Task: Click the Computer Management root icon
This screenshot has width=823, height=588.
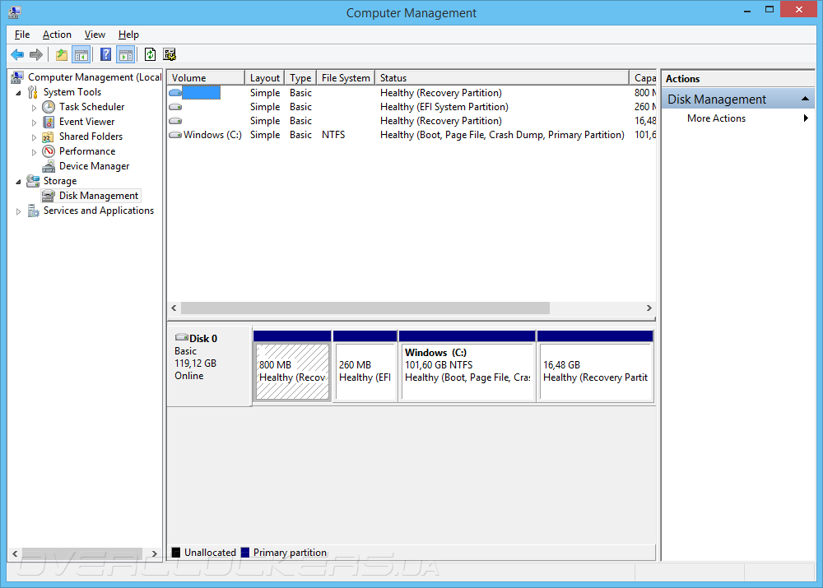Action: (x=16, y=77)
